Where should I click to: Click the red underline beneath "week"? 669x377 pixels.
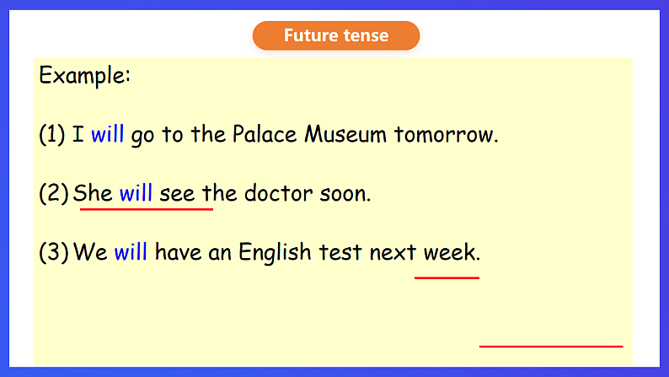click(447, 277)
